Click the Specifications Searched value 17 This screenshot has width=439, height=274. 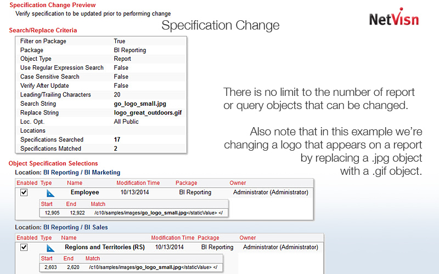tap(117, 140)
